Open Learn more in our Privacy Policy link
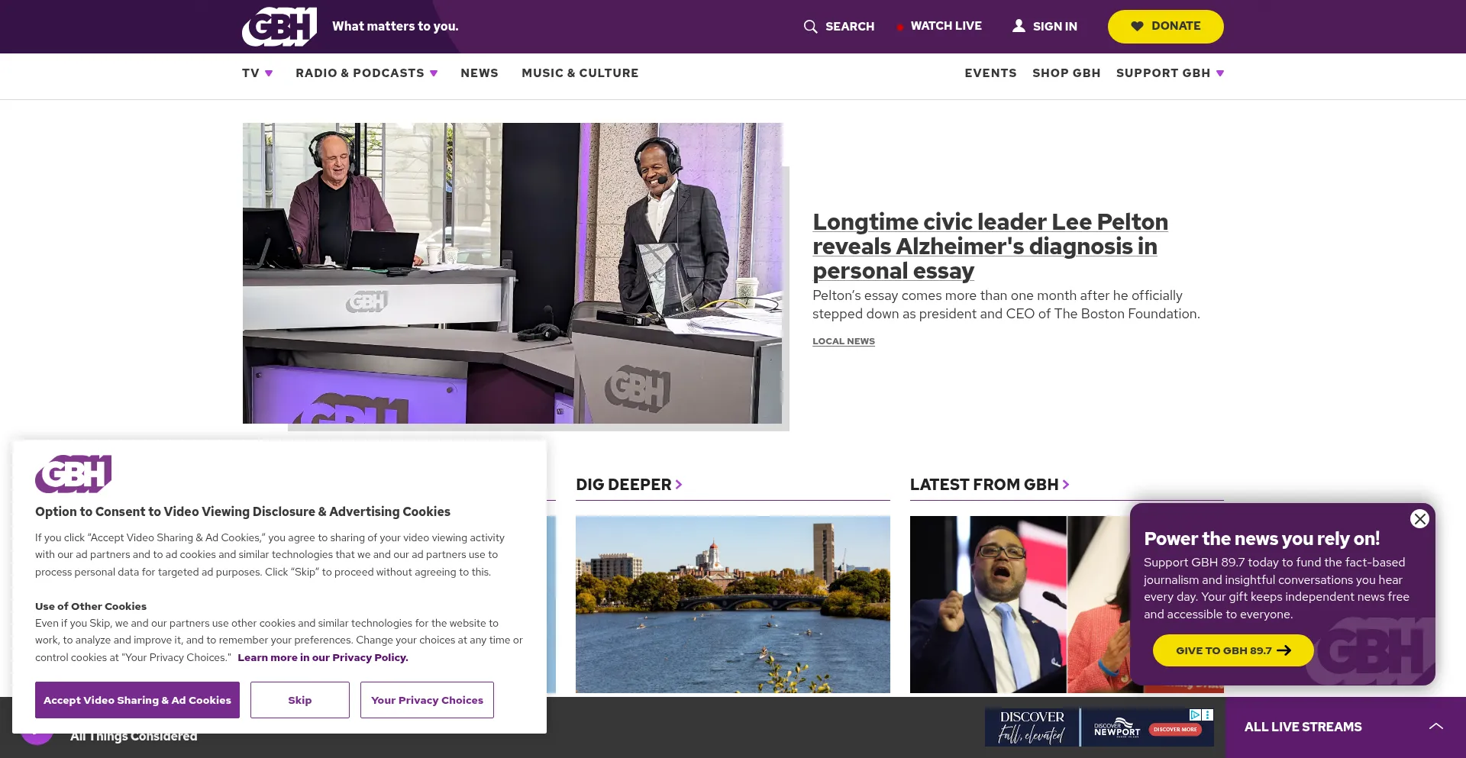The height and width of the screenshot is (758, 1466). click(x=323, y=657)
